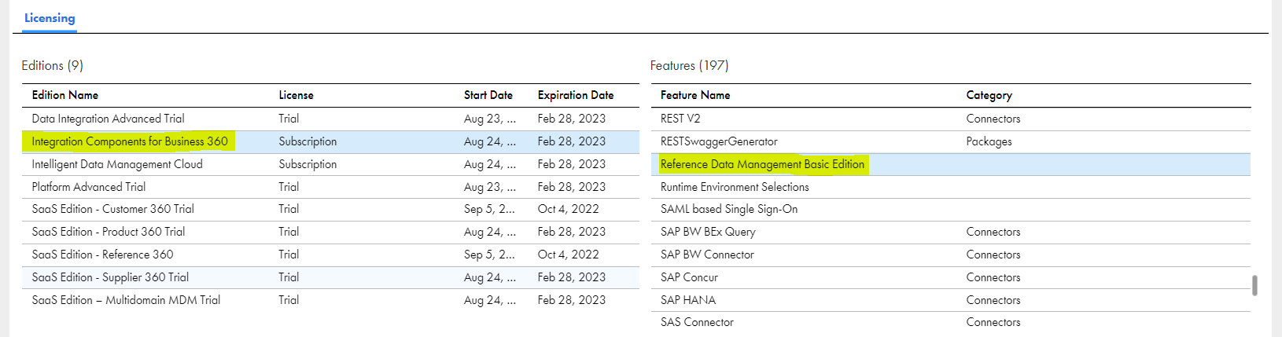Sort by Edition Name column header
This screenshot has width=1282, height=337.
65,95
